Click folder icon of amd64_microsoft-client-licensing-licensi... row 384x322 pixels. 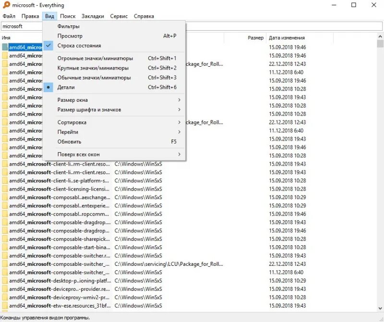5,189
